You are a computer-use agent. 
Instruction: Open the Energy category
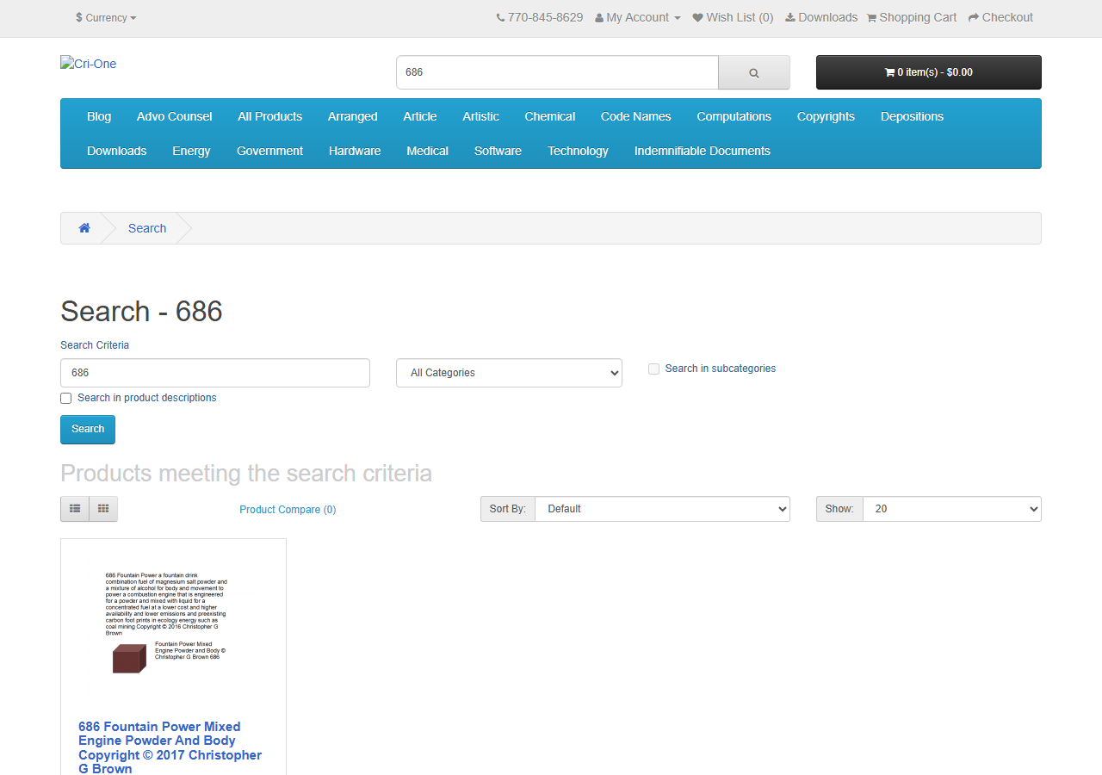(x=191, y=151)
